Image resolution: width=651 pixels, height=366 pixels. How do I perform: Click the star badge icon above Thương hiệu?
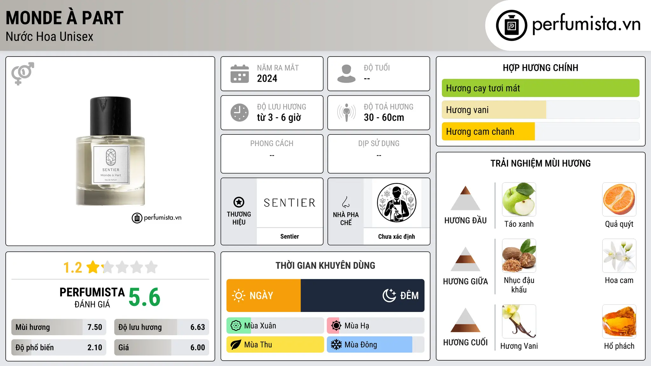pos(239,202)
